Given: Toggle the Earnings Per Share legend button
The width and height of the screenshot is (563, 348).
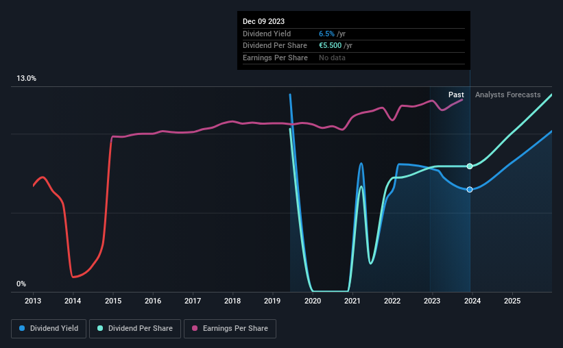Looking at the screenshot, I should pos(230,329).
